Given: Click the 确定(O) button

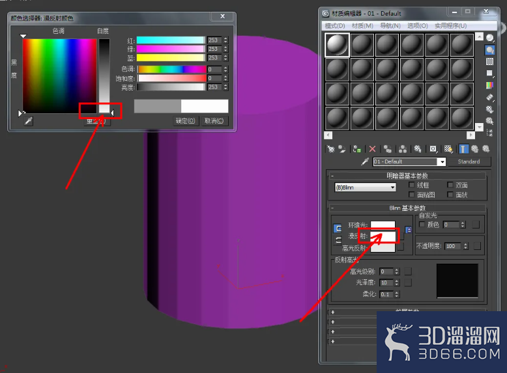Looking at the screenshot, I should [185, 121].
